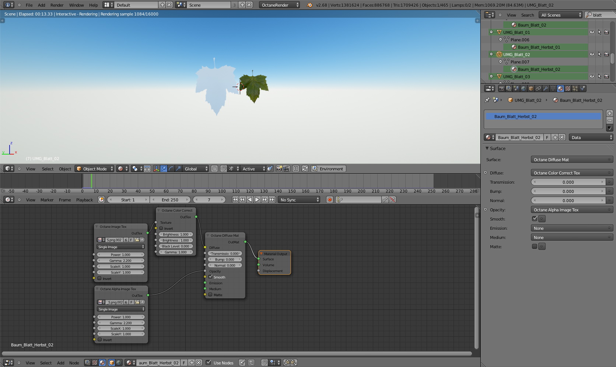616x367 pixels.
Task: Open the Object properties cube tab
Action: pos(531,89)
